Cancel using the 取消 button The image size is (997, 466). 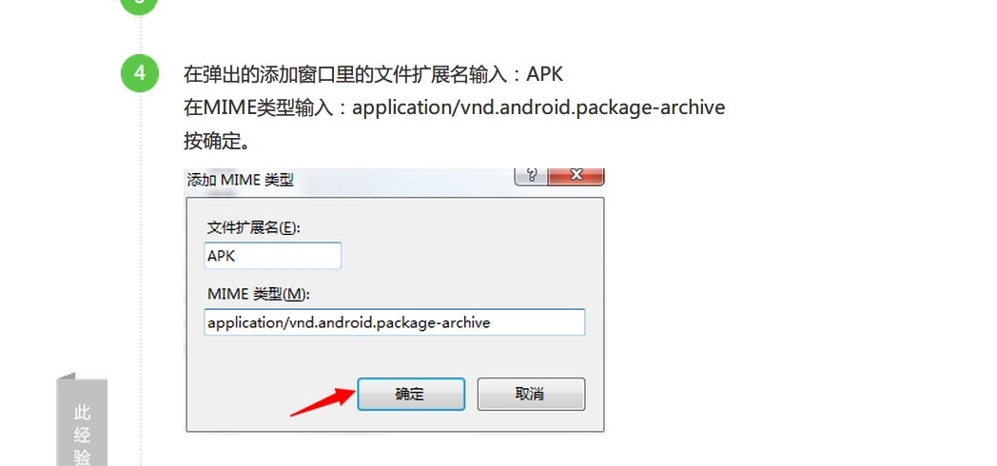coord(531,394)
